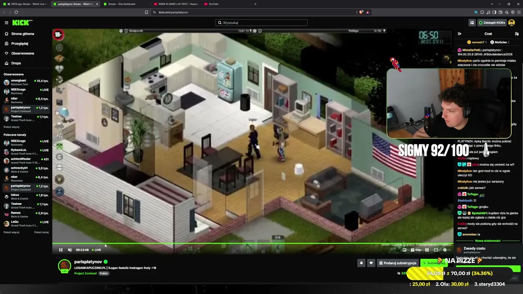The image size is (523, 294).
Task: Toggle theater mode
Action: (x=427, y=250)
